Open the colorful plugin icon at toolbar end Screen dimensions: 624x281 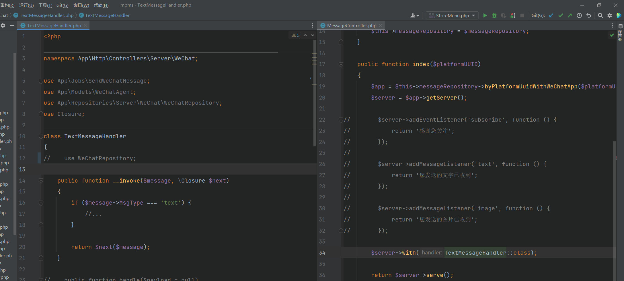(x=619, y=15)
